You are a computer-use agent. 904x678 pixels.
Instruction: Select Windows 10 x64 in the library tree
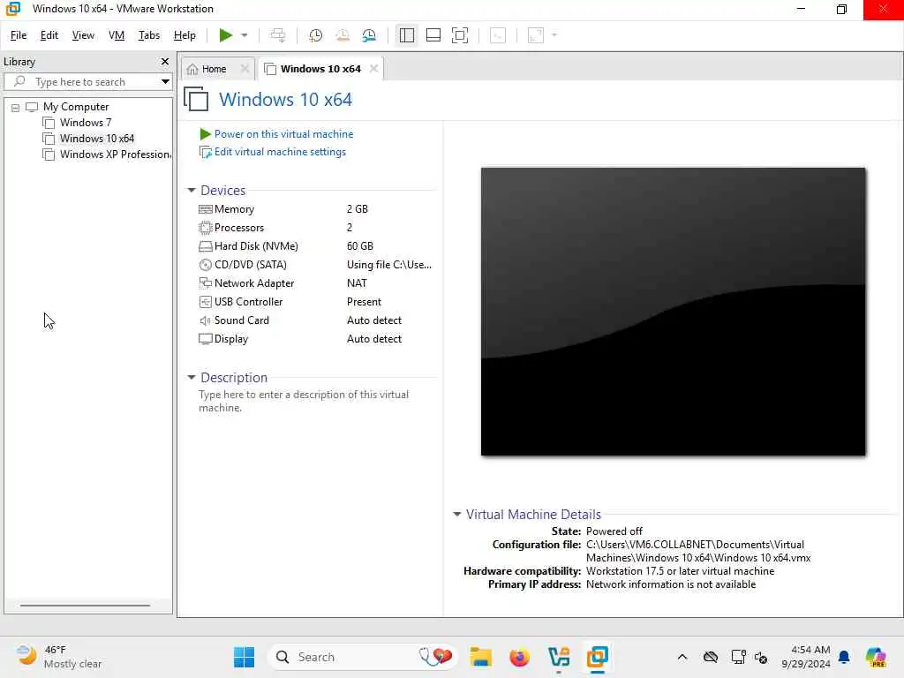[x=97, y=139]
